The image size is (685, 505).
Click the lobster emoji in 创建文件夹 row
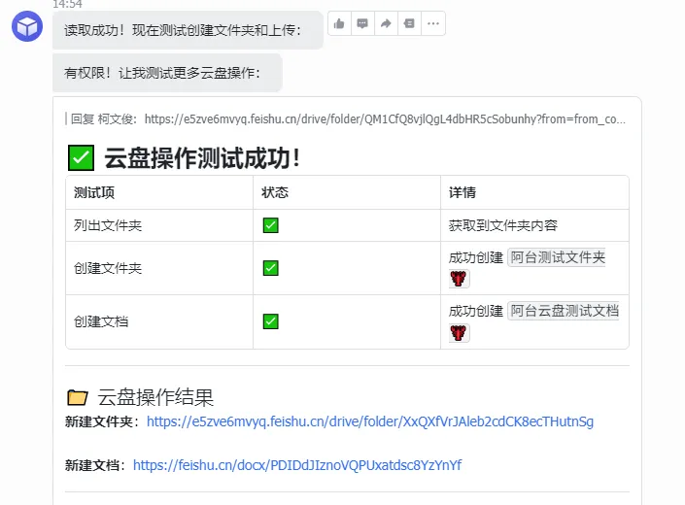click(x=459, y=279)
